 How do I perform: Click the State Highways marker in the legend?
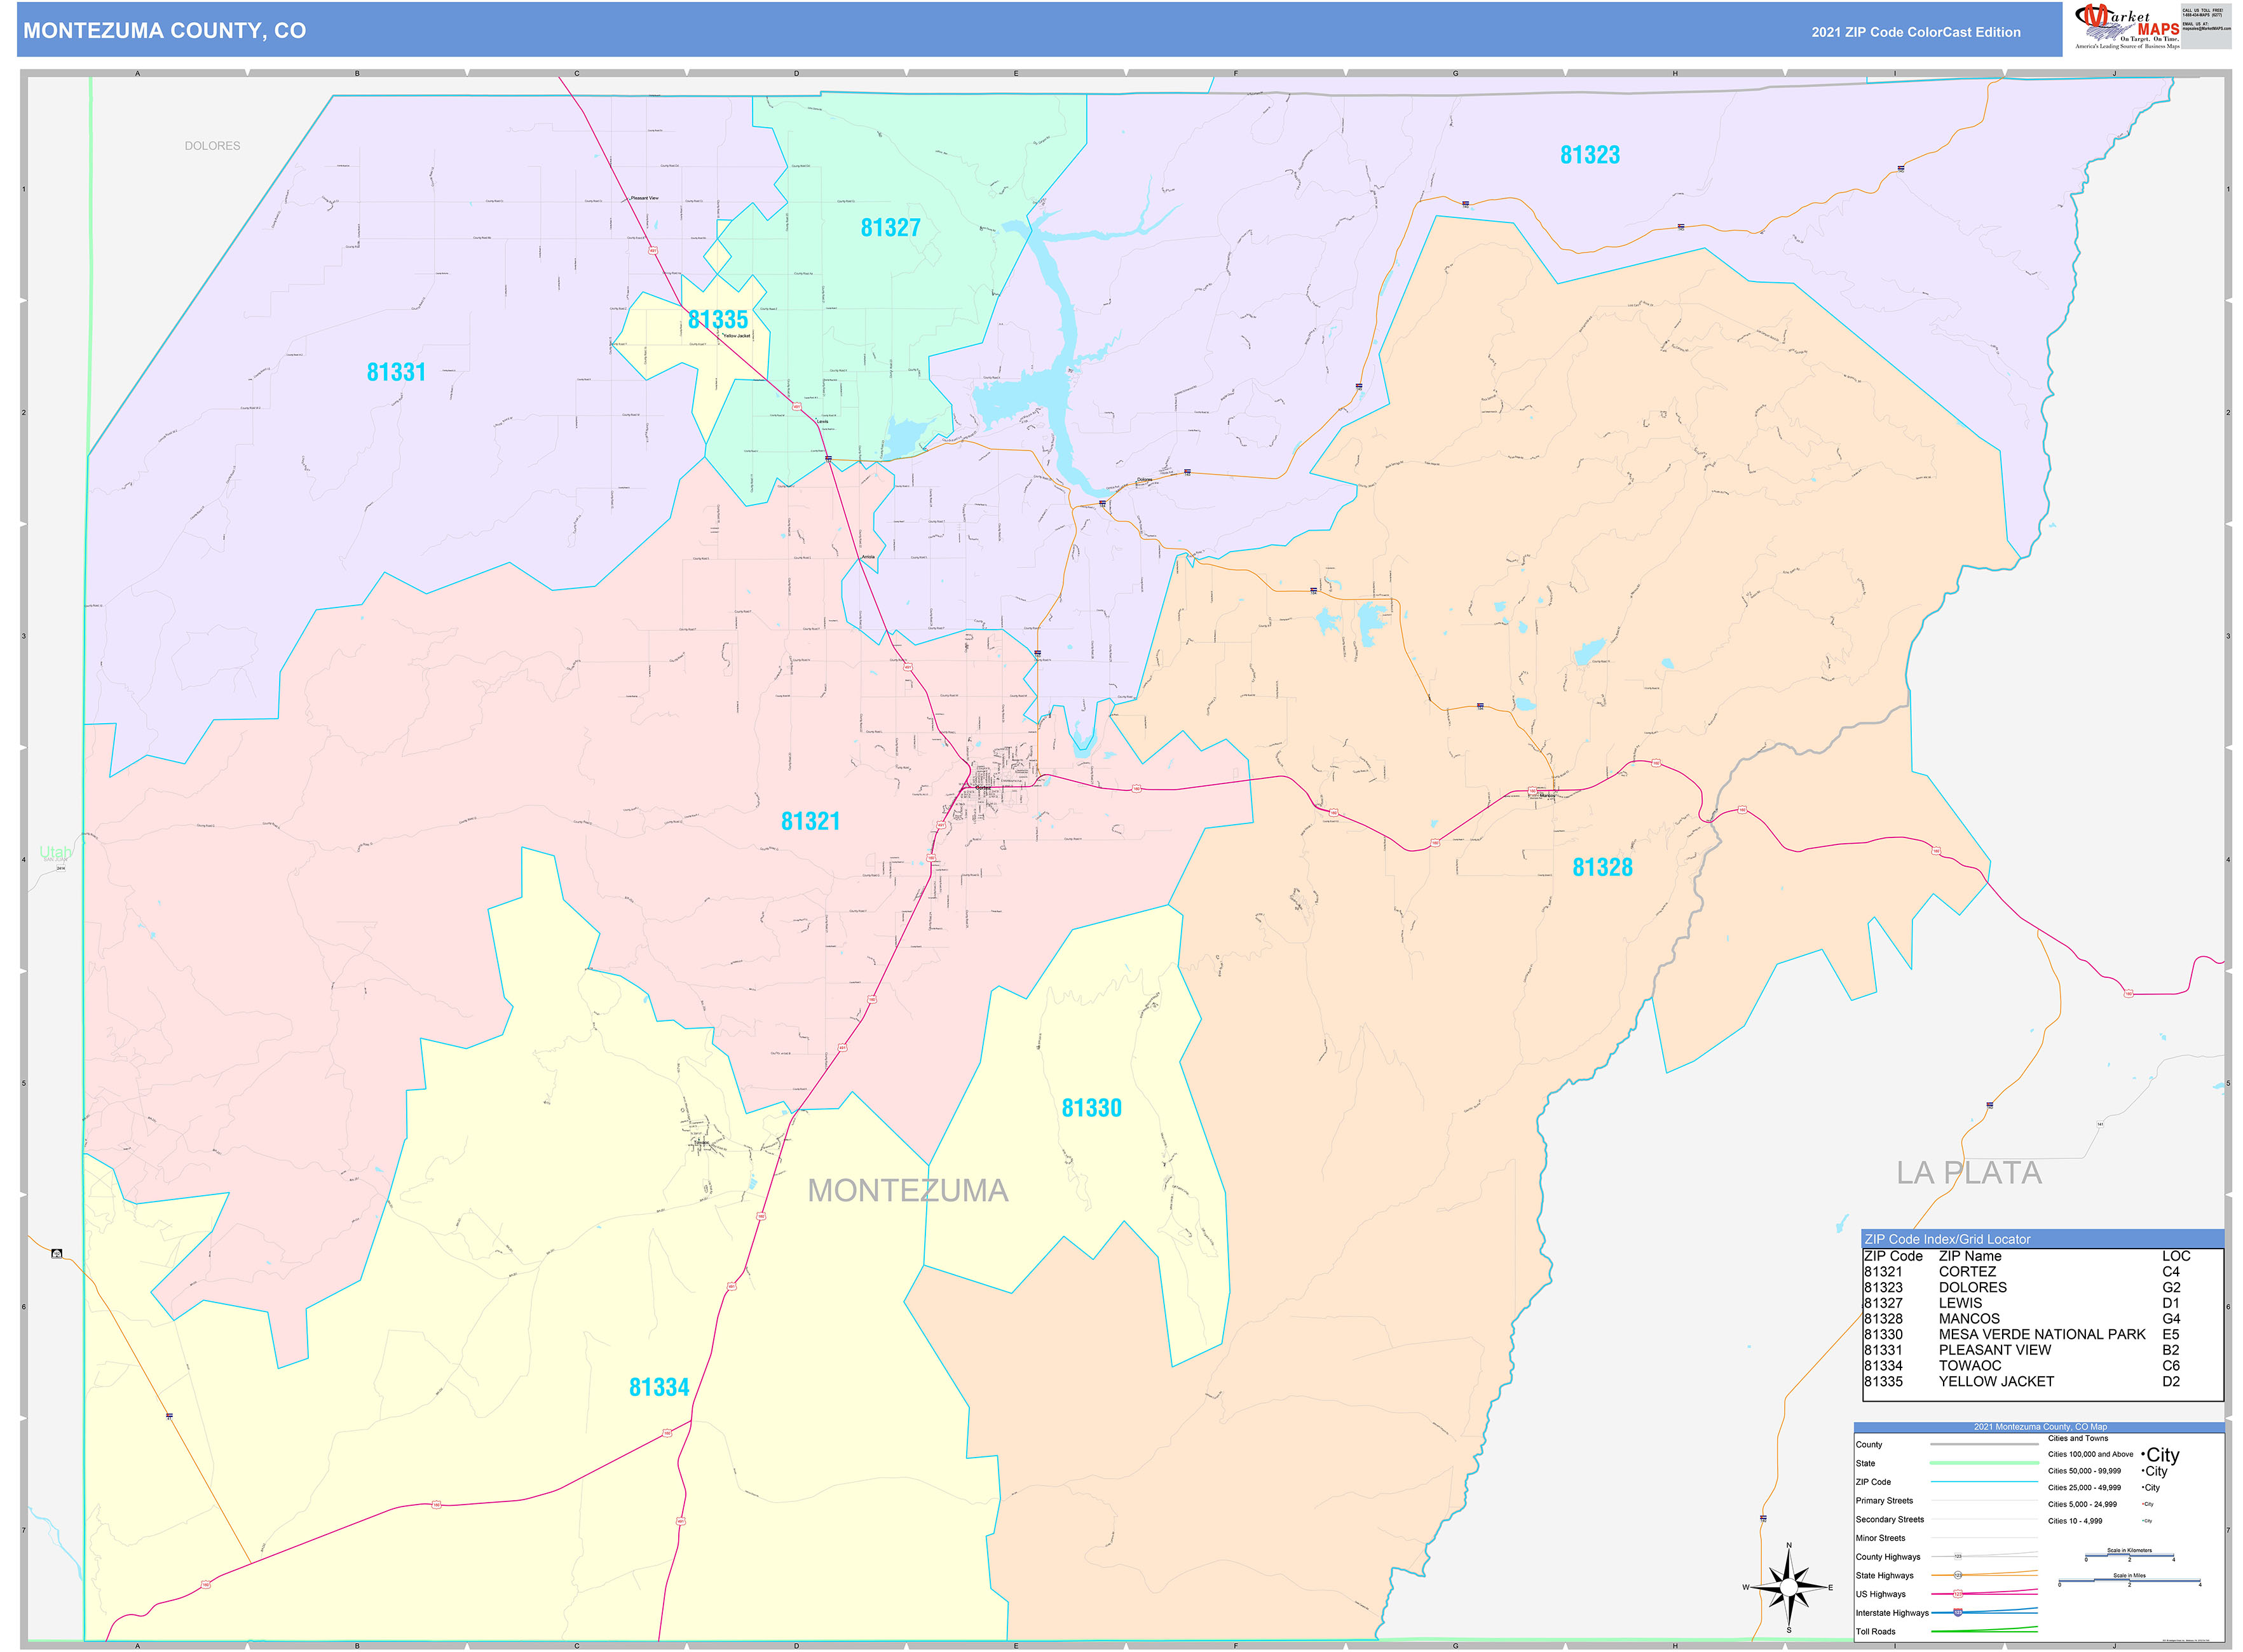coord(1959,1576)
